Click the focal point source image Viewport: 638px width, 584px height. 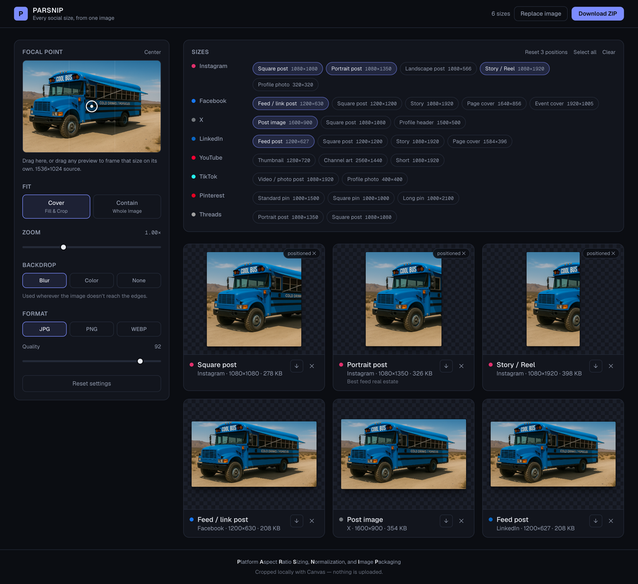(92, 106)
